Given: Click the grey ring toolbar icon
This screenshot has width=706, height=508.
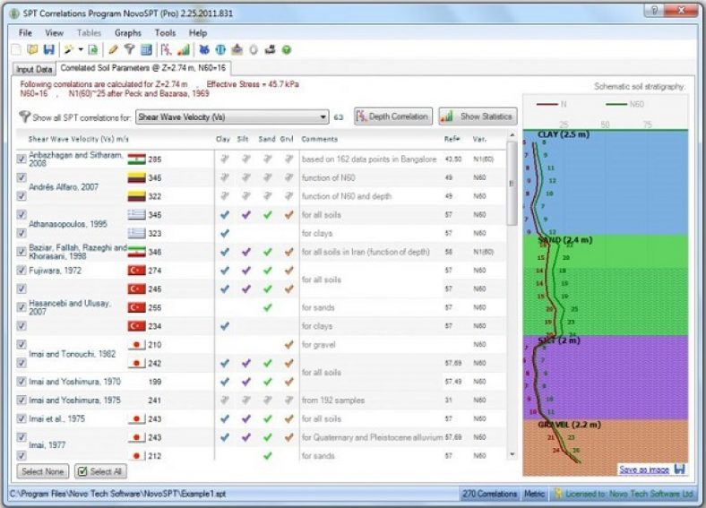Looking at the screenshot, I should [254, 50].
